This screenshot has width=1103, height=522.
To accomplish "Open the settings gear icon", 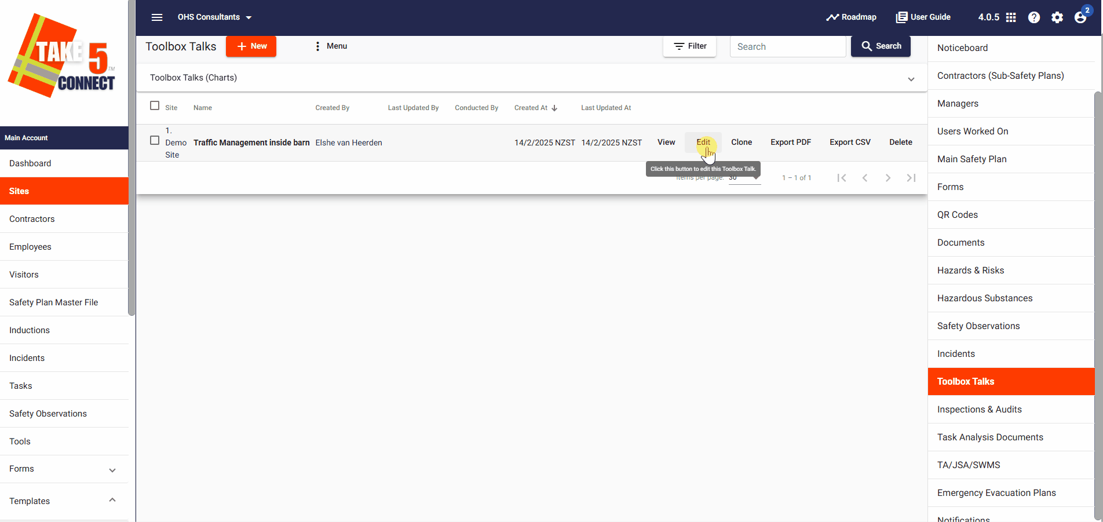I will 1057,17.
